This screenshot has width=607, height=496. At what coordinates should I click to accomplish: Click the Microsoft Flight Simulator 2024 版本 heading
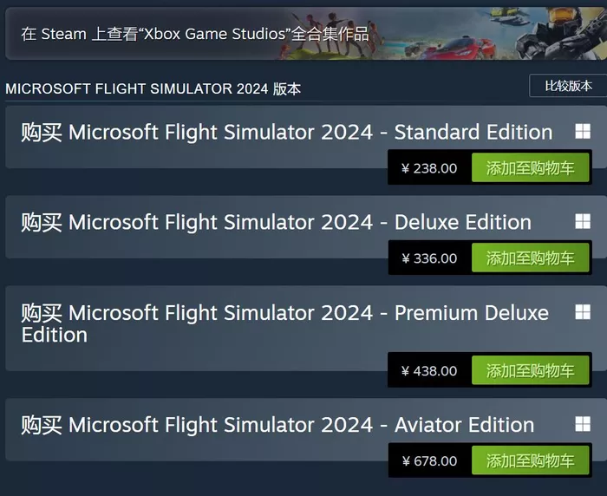tap(153, 88)
